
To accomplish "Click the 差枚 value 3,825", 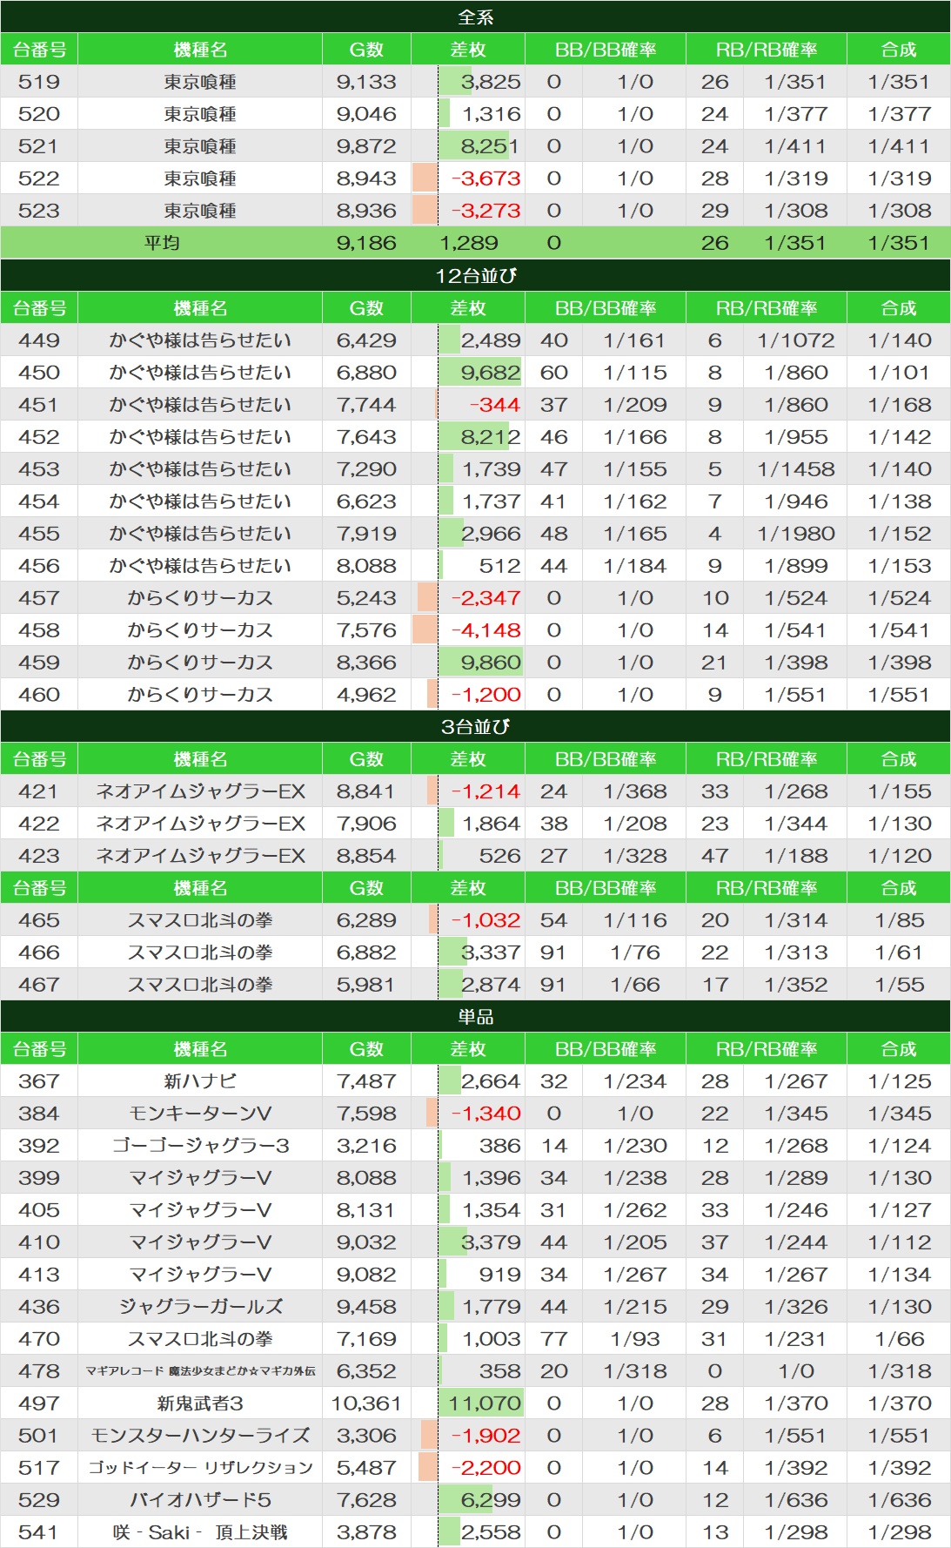I will tap(491, 82).
